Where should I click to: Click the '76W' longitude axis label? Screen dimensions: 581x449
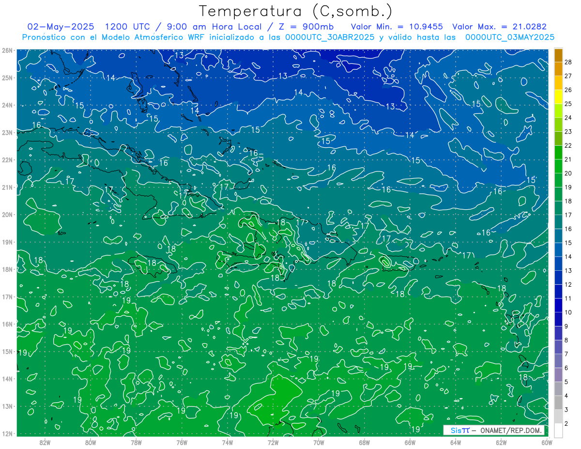click(182, 442)
